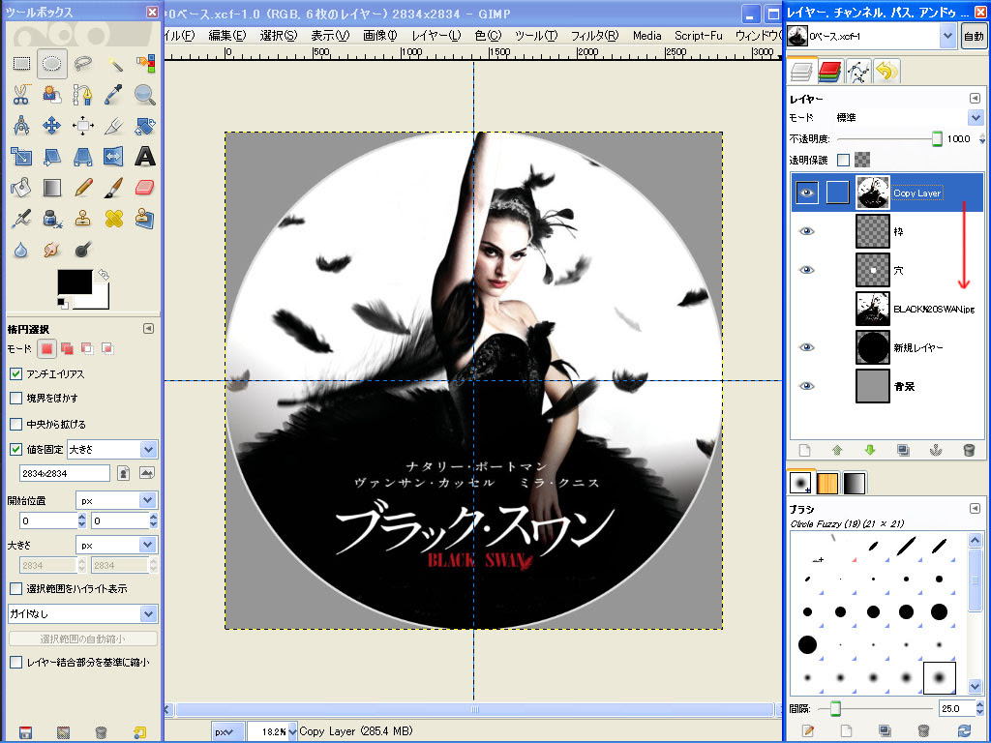Select the Color Picker eyedropper tool

click(114, 94)
